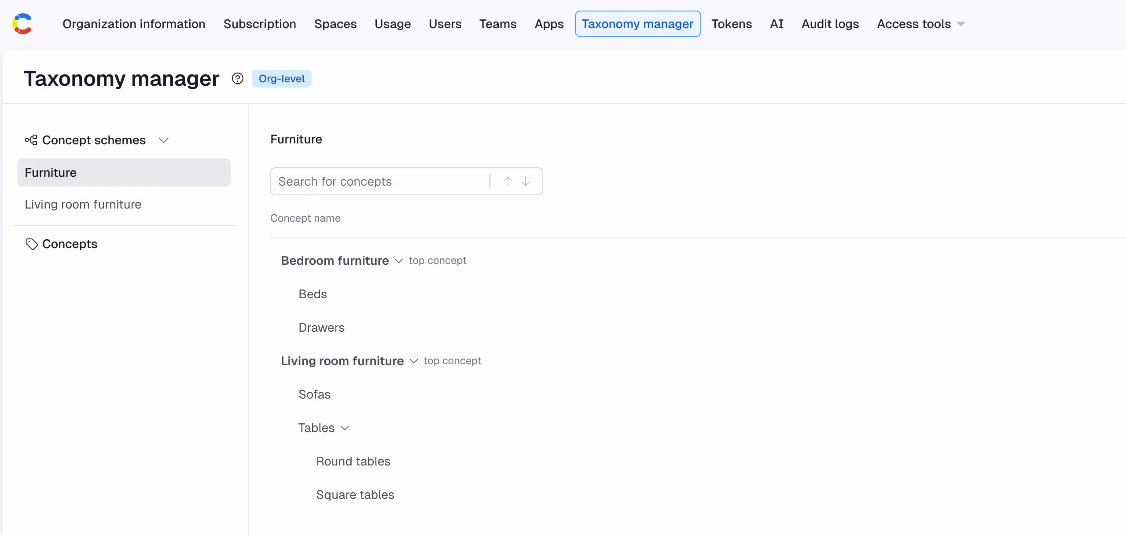The image size is (1126, 535).
Task: Open the Tables concept
Action: (316, 428)
